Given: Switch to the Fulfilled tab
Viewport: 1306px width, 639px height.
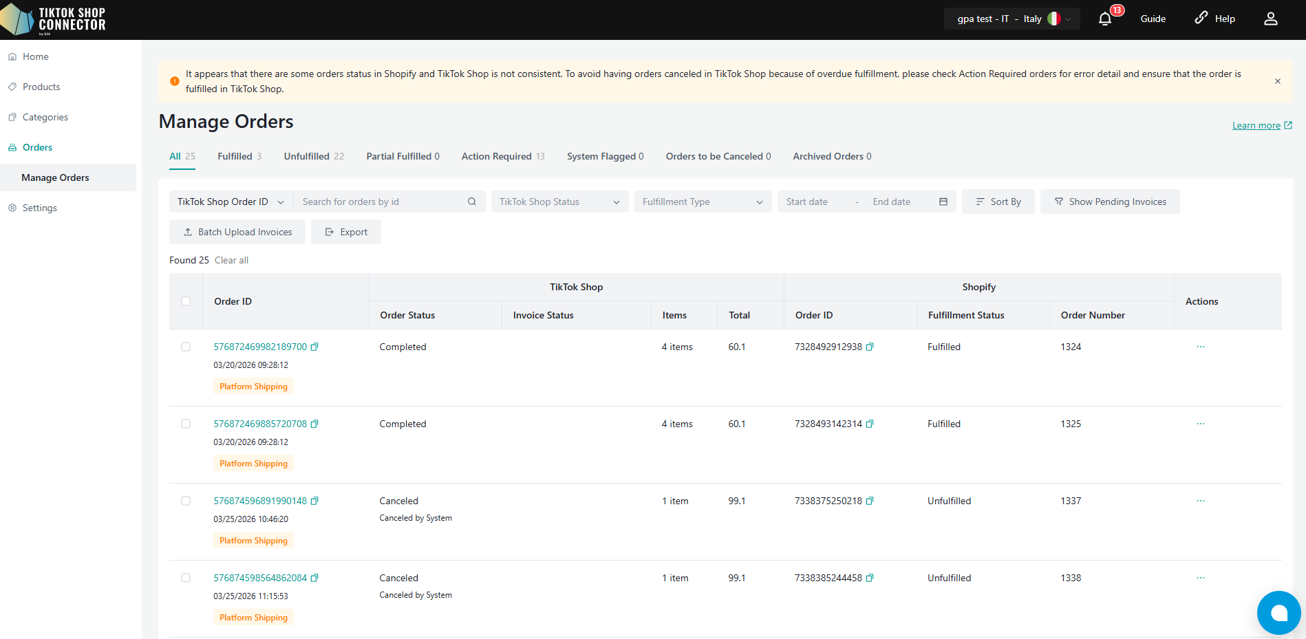Looking at the screenshot, I should (x=239, y=156).
